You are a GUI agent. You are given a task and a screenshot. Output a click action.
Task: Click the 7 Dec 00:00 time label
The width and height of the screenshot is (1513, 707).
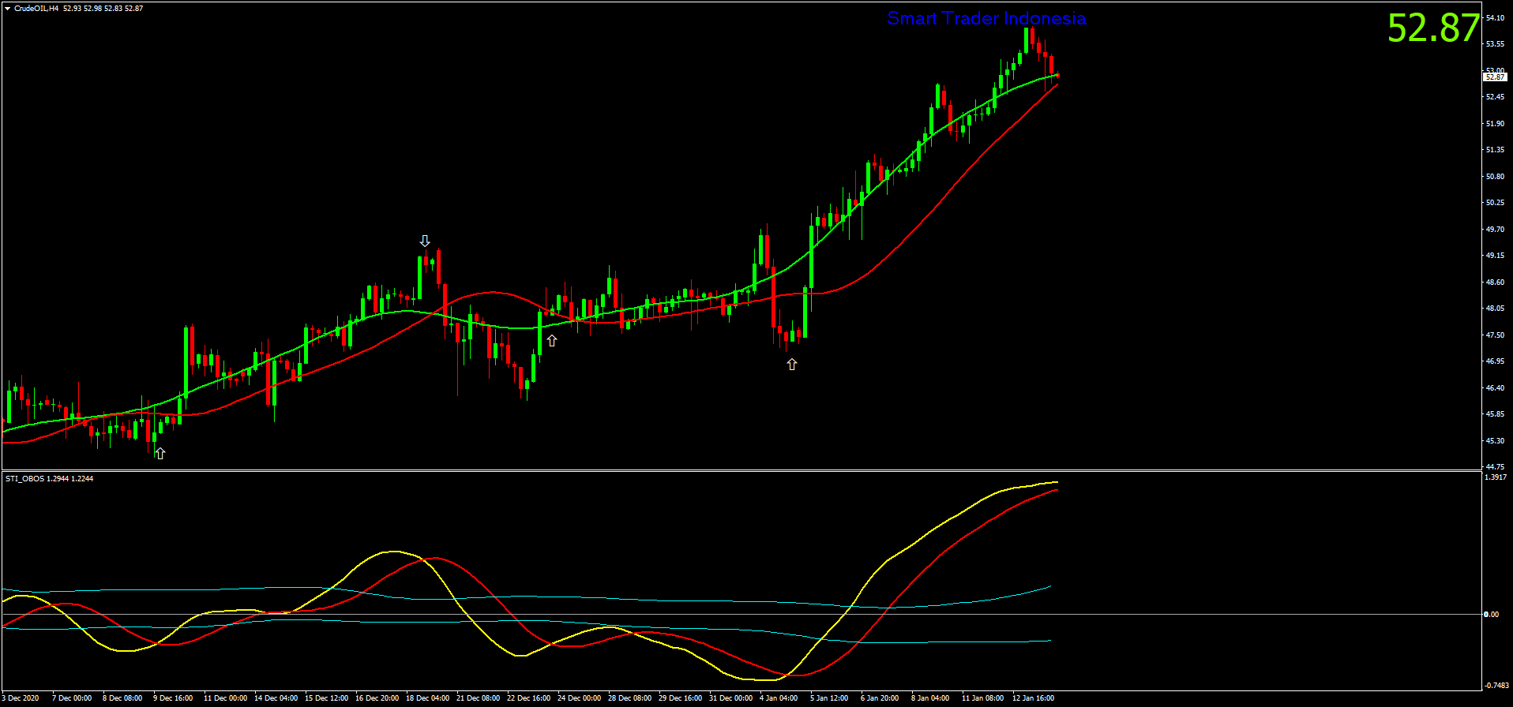pyautogui.click(x=72, y=698)
